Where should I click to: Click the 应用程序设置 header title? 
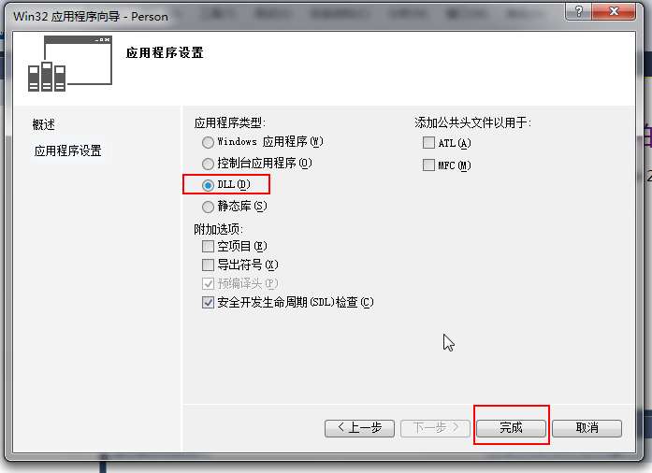[x=165, y=52]
